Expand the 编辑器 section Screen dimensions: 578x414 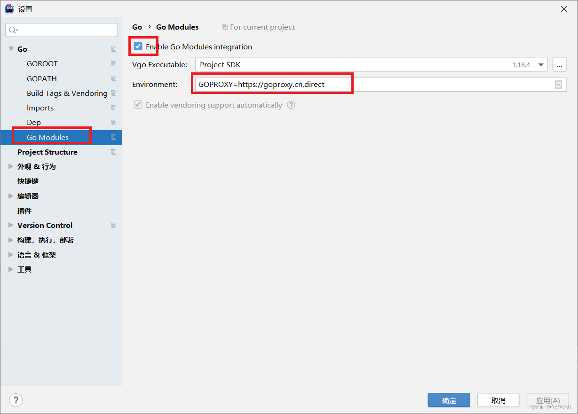11,196
